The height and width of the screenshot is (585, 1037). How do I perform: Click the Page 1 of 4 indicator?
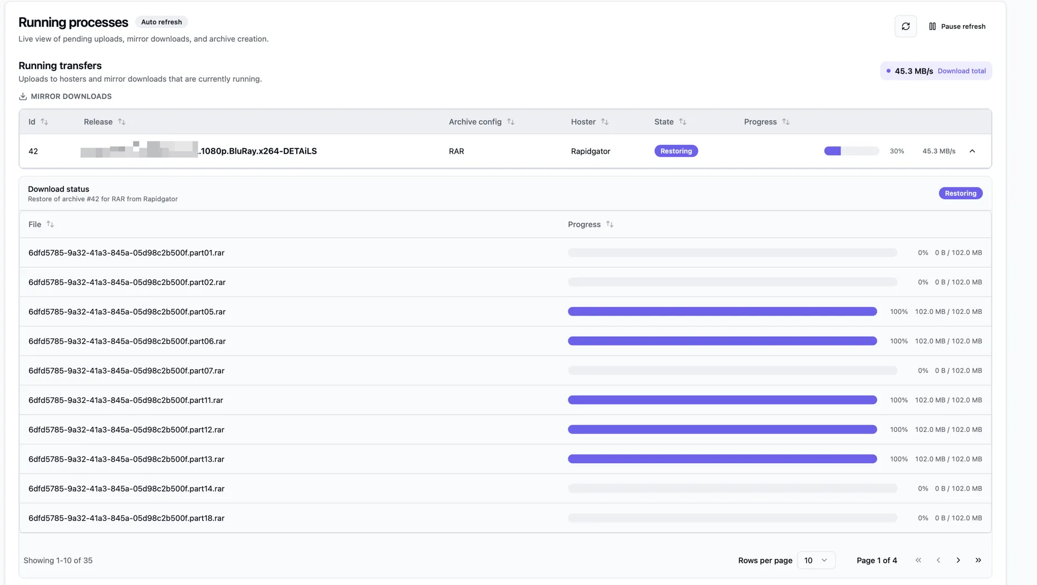coord(877,561)
